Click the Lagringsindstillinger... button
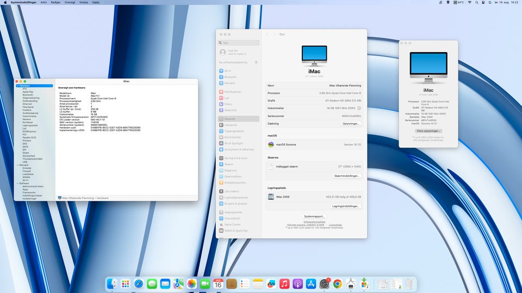This screenshot has height=293, width=522. pos(346,206)
